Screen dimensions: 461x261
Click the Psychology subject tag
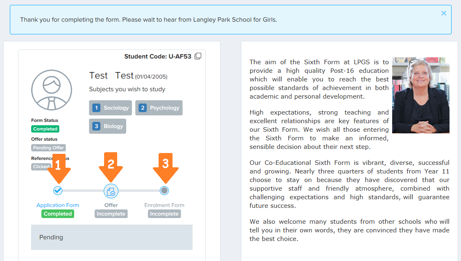click(159, 108)
